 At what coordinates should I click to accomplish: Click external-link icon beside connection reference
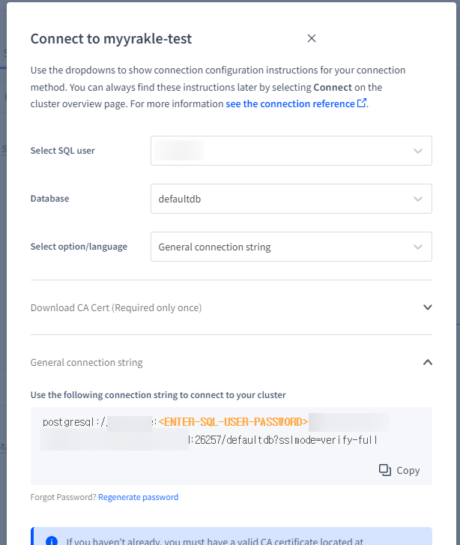tap(362, 103)
